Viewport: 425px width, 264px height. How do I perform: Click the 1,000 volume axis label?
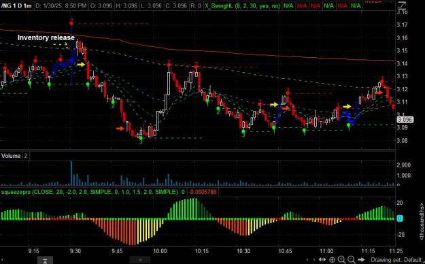coord(404,176)
